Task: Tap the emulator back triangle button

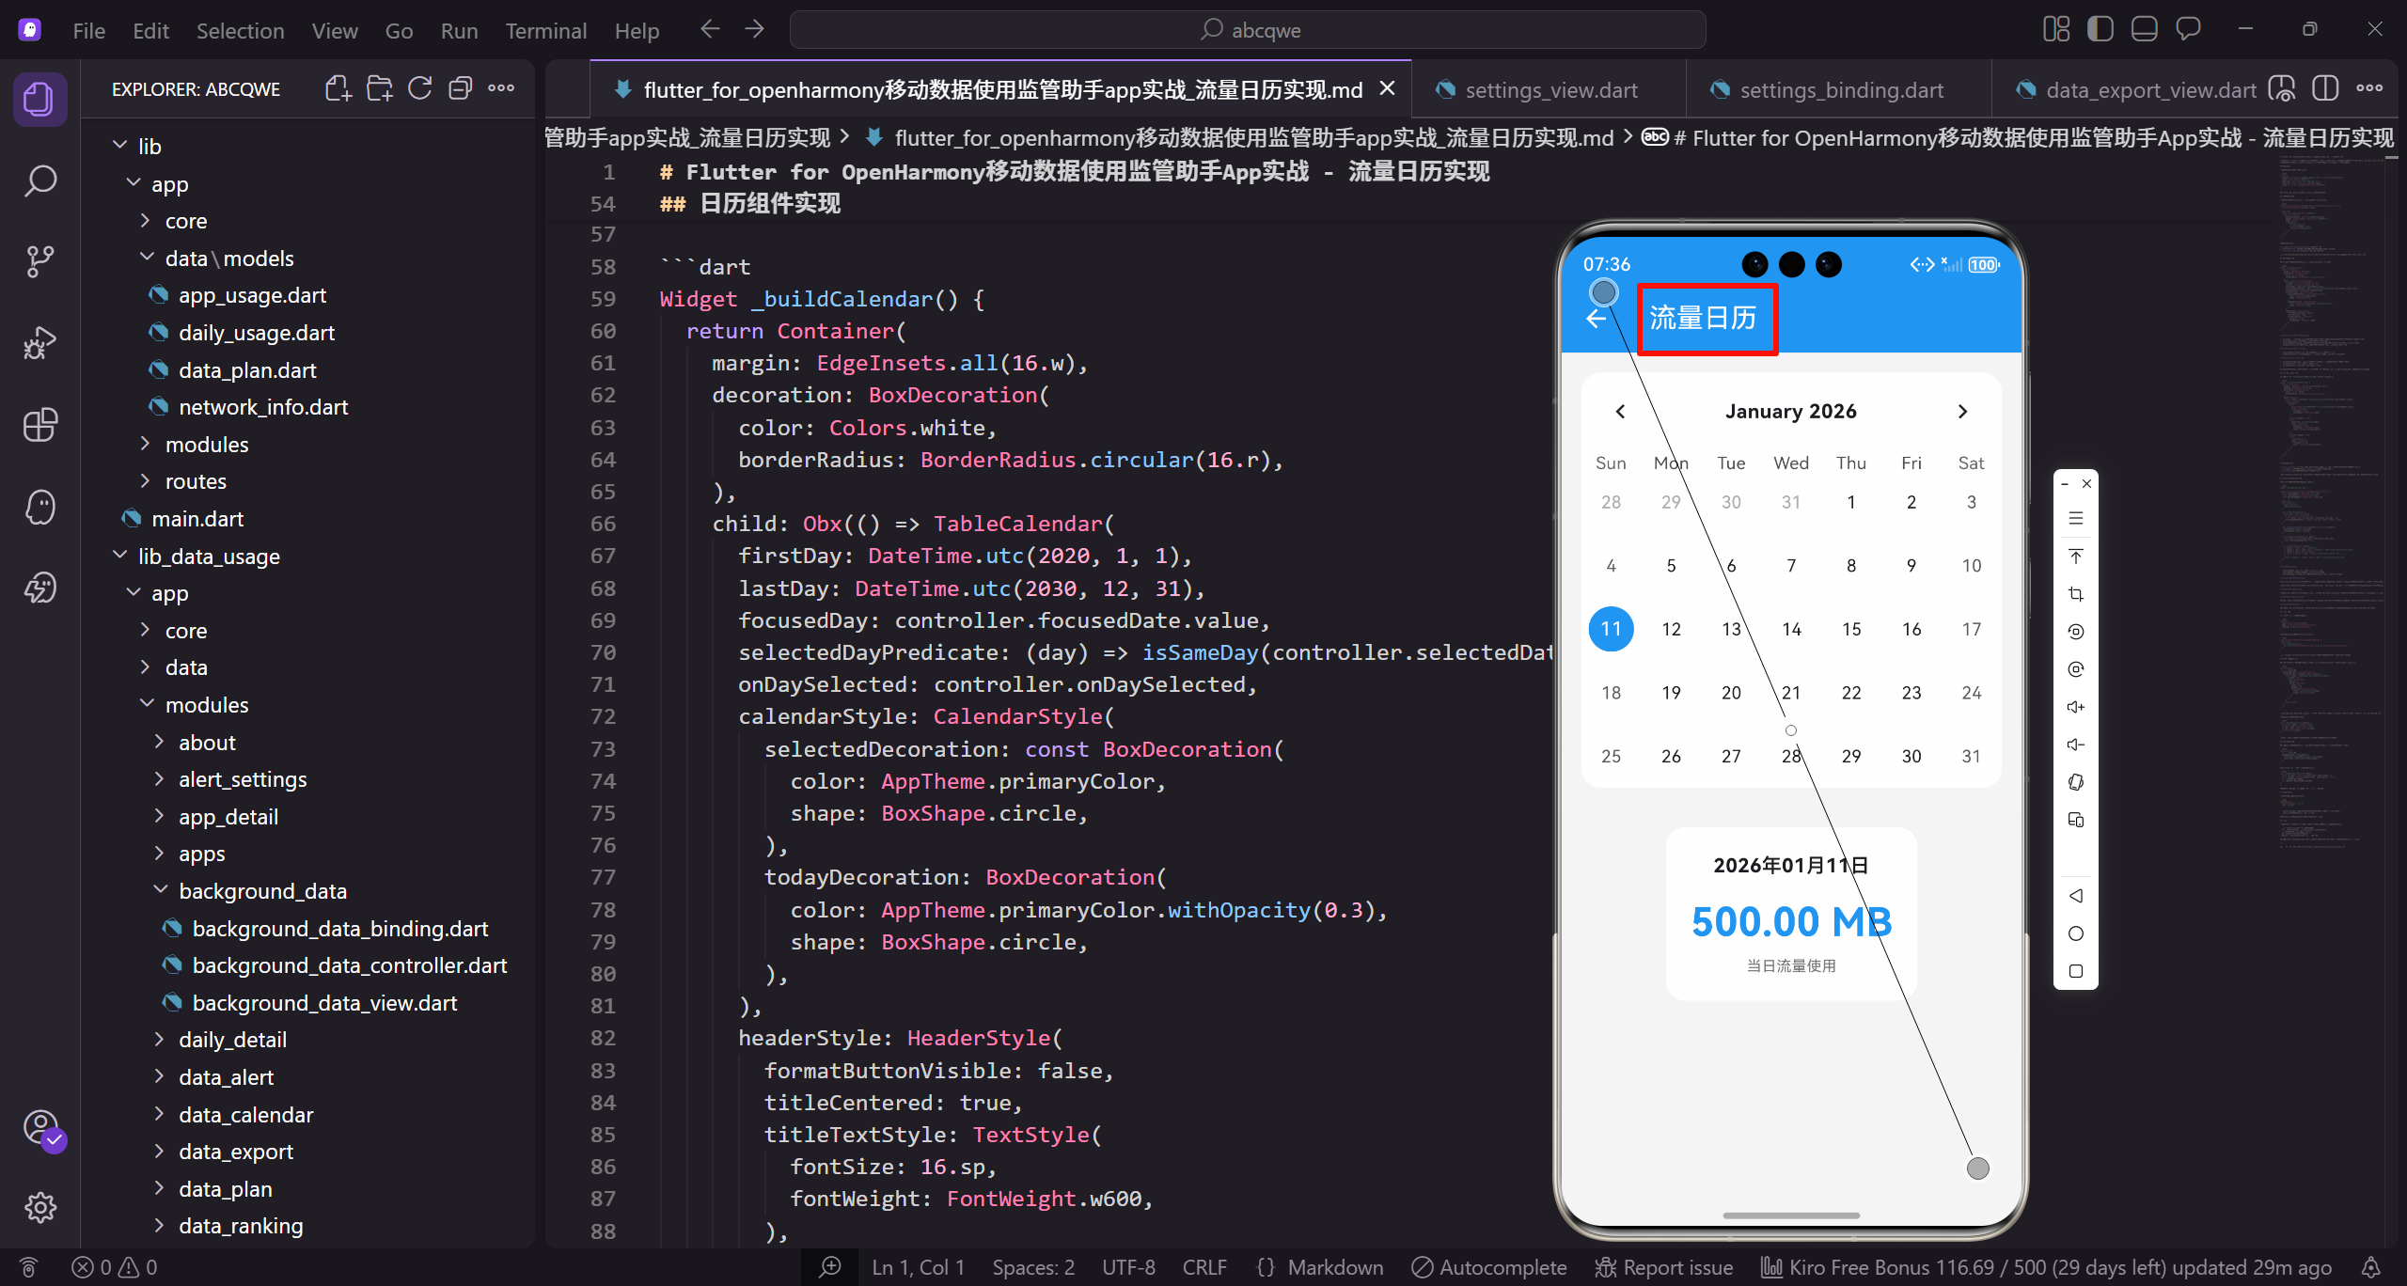Action: click(x=2076, y=896)
